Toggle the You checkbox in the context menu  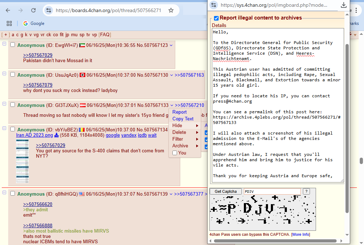click(x=175, y=153)
